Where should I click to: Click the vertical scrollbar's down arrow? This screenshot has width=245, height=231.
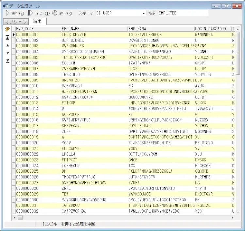pos(238,212)
